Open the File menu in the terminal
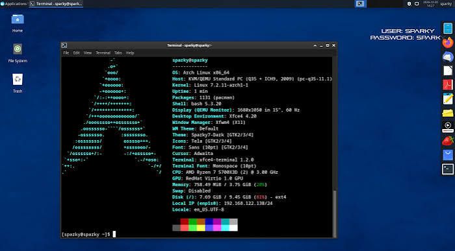Viewport: 455px width, 251px height. (66, 53)
